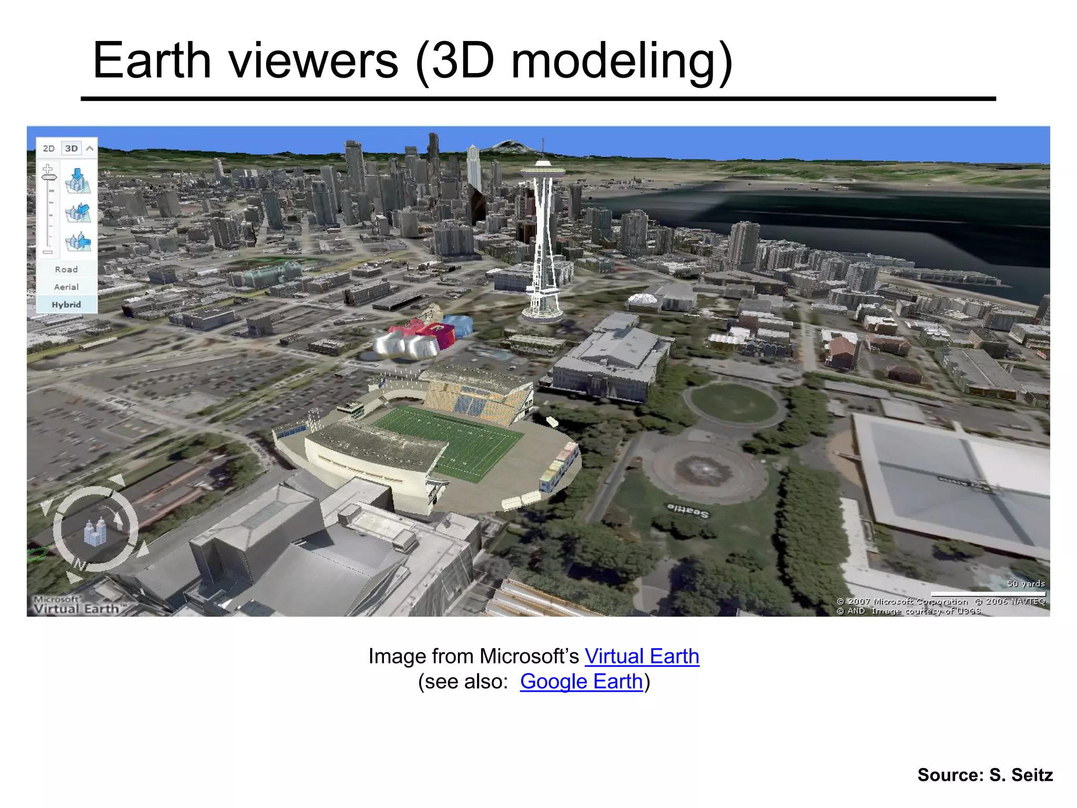
Task: Click the zoom slider handle
Action: (49, 178)
